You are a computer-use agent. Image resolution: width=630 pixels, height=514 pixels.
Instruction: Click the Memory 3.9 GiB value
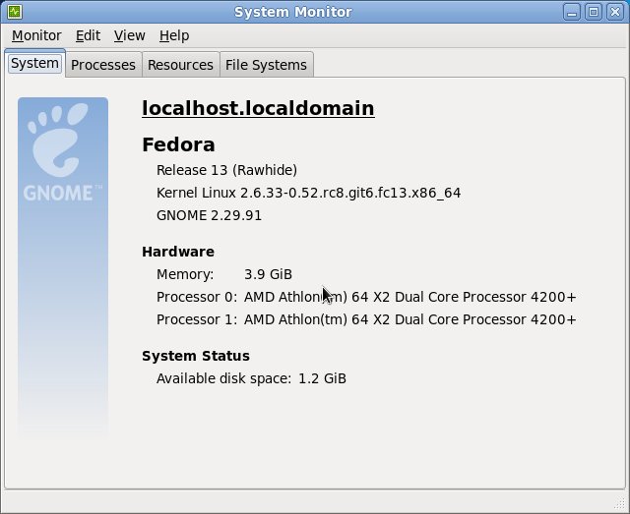[x=268, y=274]
